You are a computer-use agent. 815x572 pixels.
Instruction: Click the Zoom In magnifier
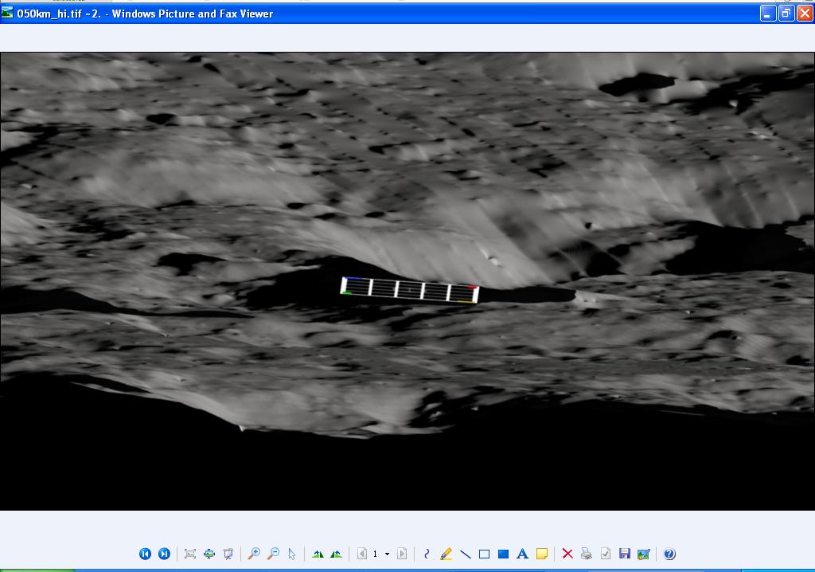click(254, 554)
